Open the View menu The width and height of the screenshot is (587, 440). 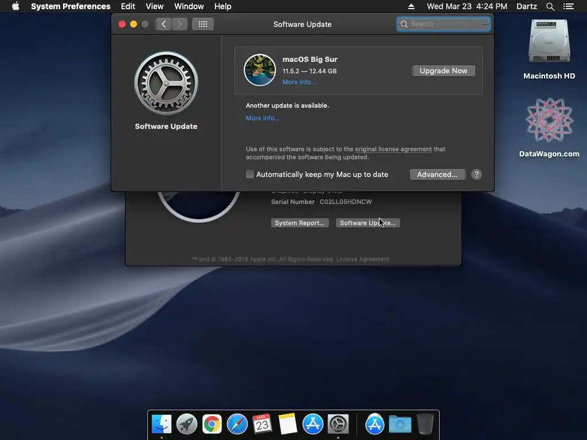[x=155, y=6]
